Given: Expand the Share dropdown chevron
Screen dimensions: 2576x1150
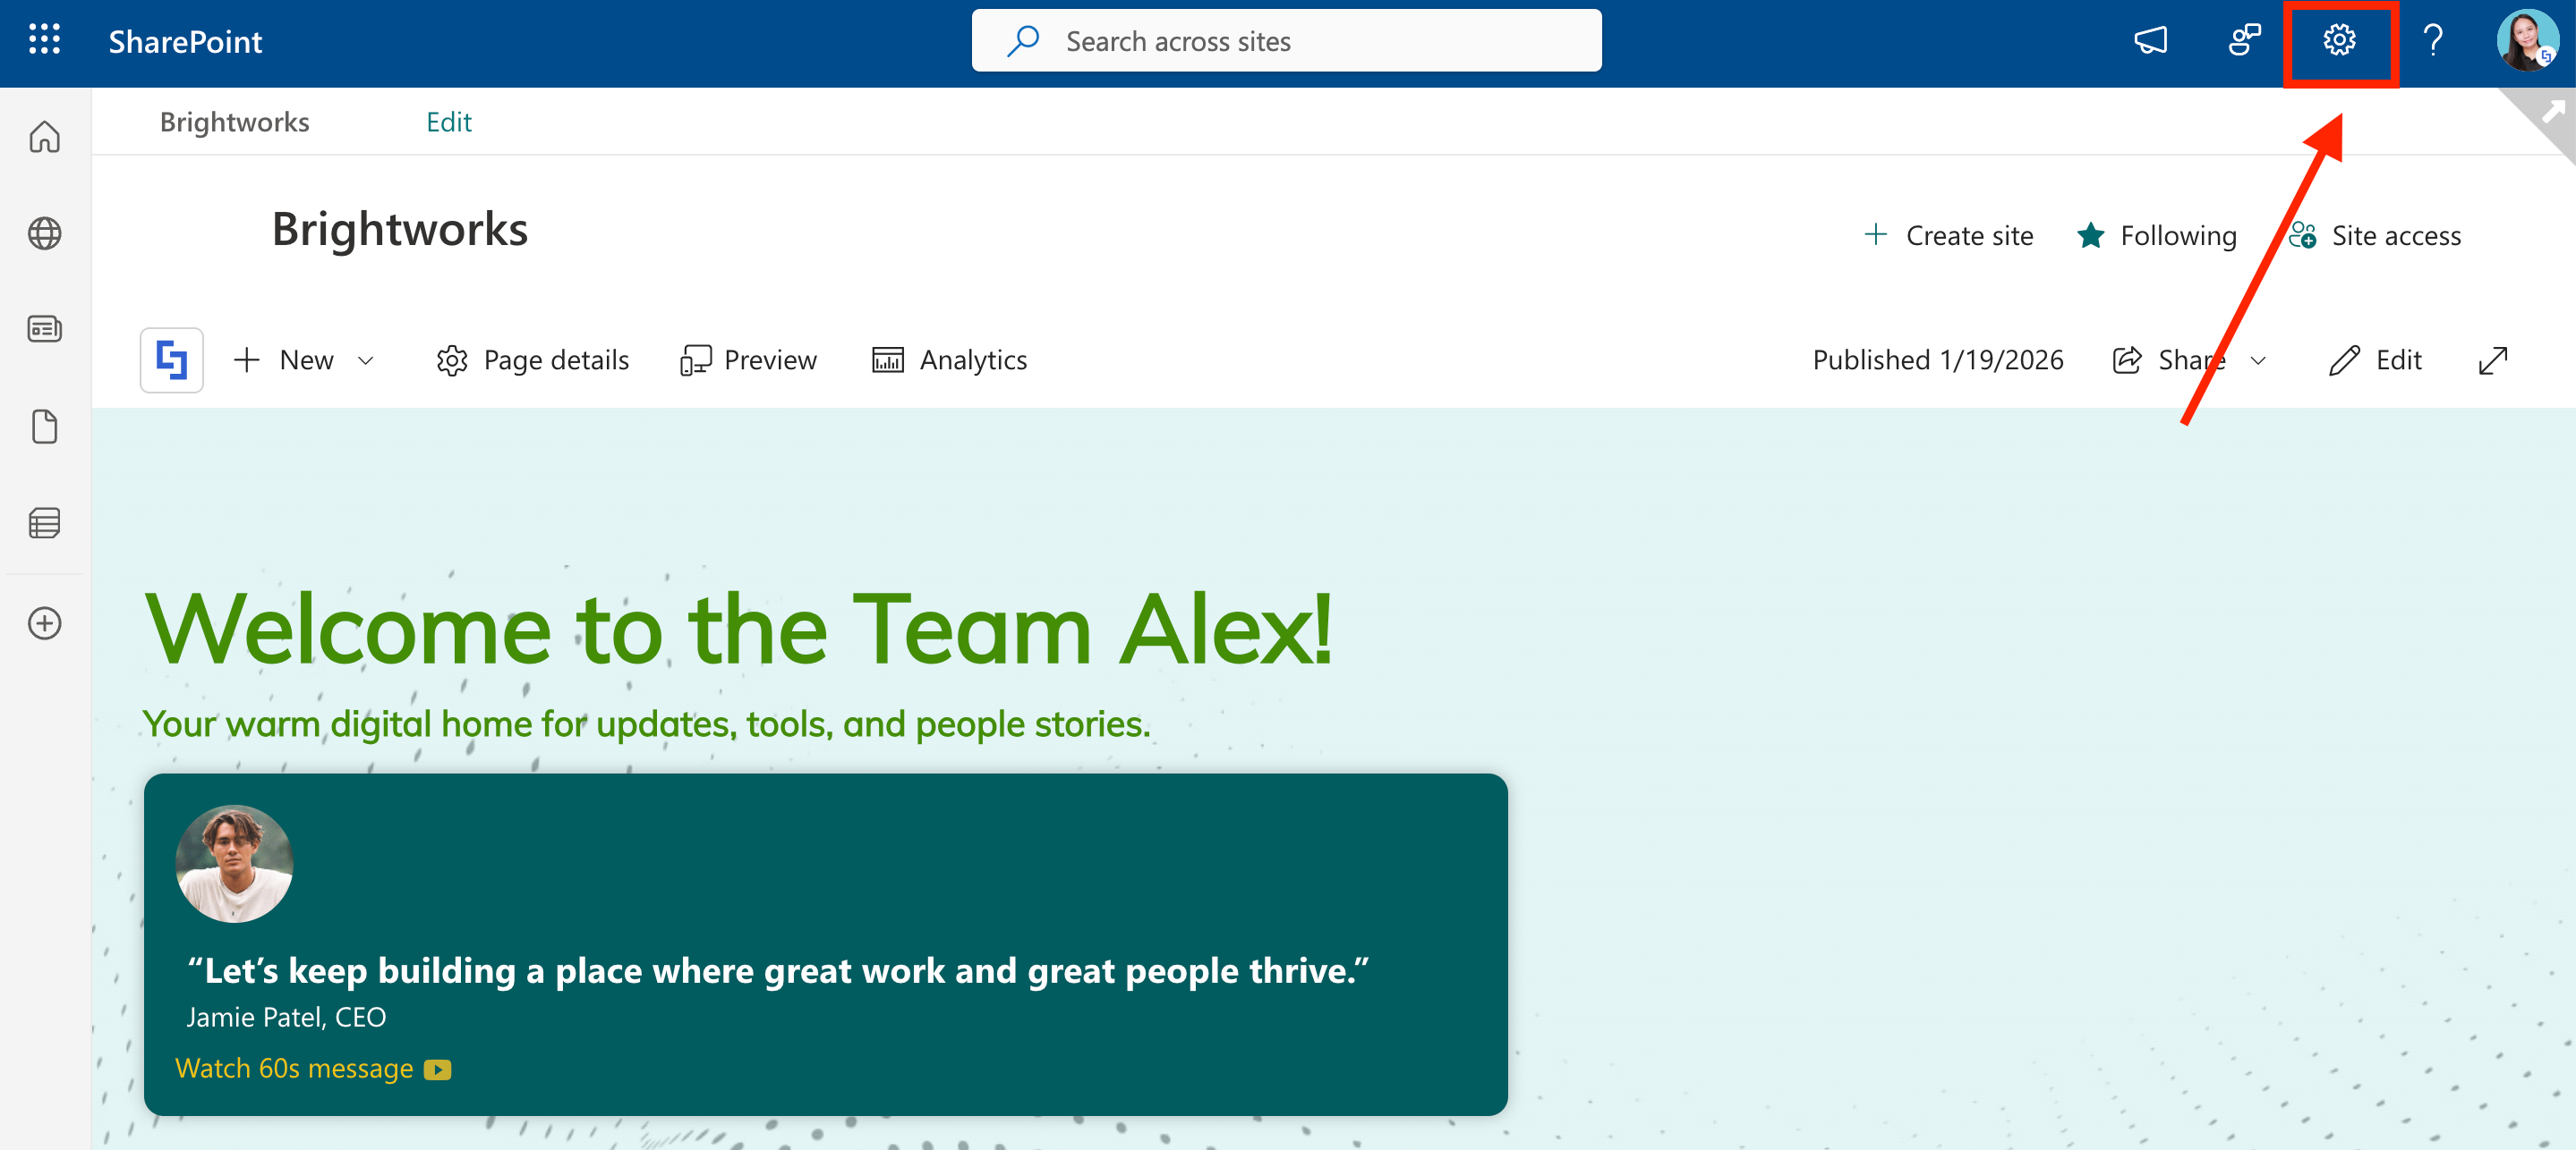Looking at the screenshot, I should (2258, 360).
